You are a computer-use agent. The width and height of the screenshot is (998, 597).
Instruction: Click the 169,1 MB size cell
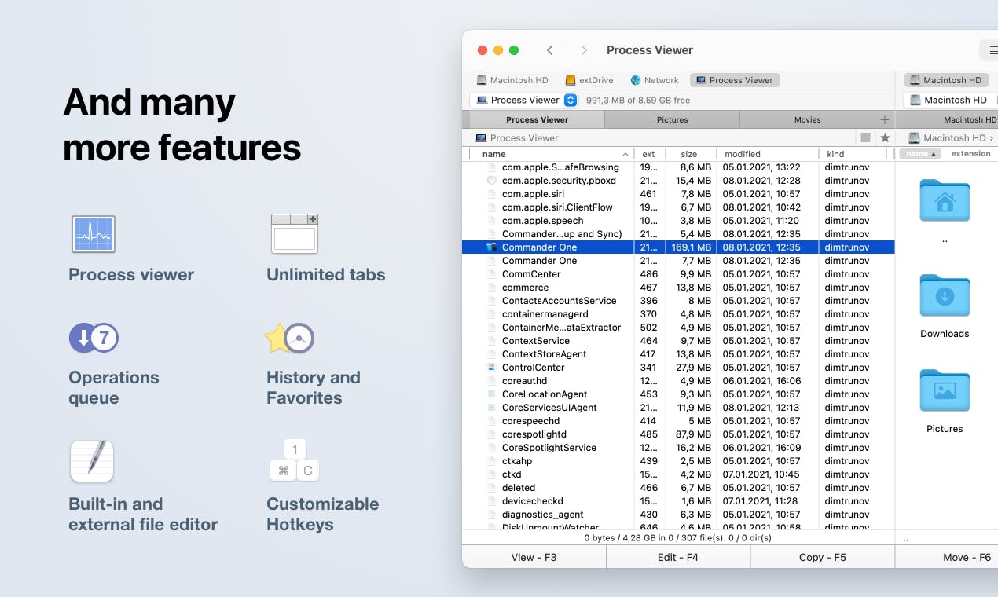coord(692,247)
